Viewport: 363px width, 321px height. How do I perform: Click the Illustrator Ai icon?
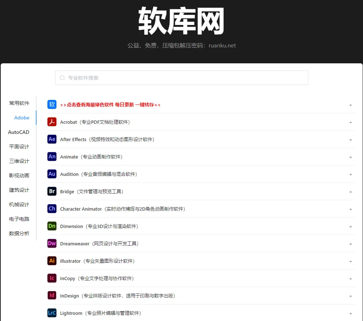52,261
